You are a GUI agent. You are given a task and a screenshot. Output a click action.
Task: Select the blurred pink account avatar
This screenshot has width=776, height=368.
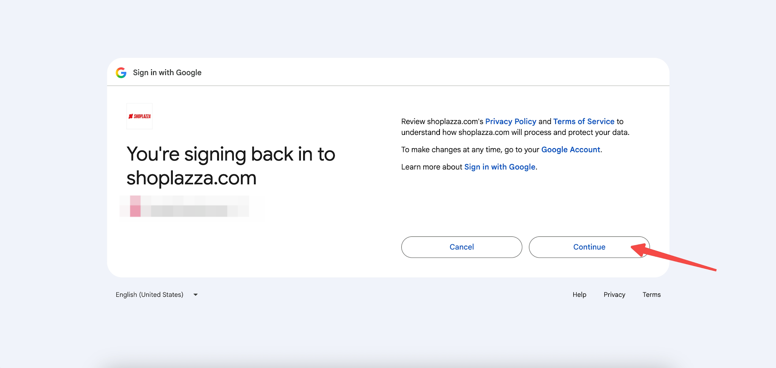click(x=135, y=206)
